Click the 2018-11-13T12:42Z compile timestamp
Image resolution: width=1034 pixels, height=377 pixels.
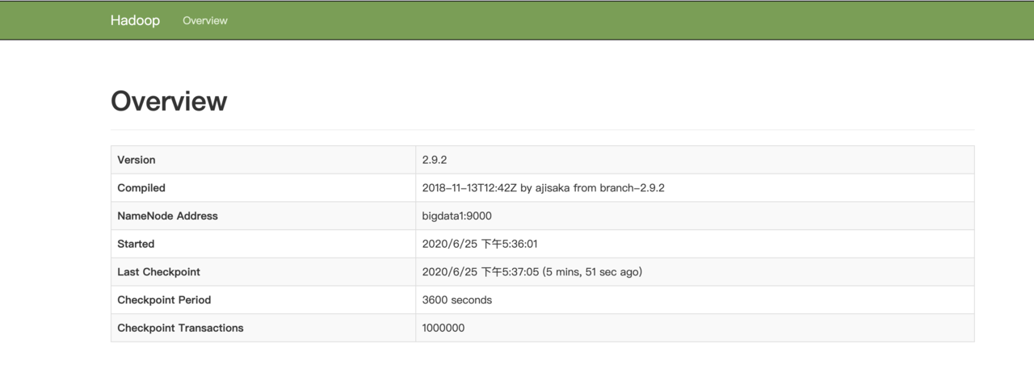(x=469, y=188)
